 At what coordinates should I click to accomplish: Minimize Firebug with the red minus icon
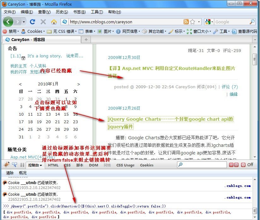click(231, 165)
